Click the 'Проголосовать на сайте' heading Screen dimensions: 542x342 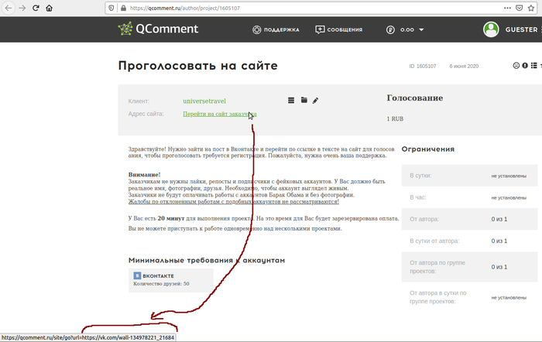(x=197, y=66)
